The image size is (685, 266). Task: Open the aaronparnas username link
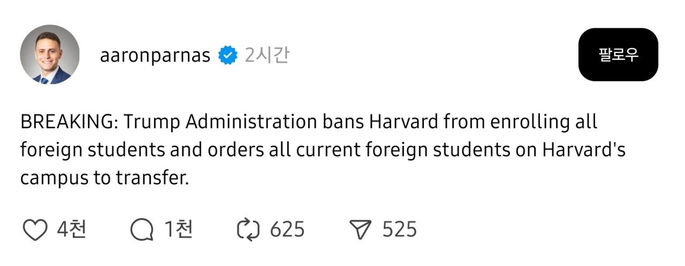(x=155, y=56)
